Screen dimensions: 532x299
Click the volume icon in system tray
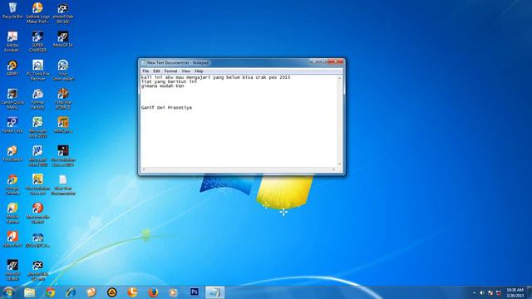coord(482,292)
